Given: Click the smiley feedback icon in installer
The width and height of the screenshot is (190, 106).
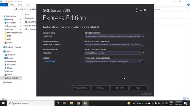Looking at the screenshot, I should 137,10.
